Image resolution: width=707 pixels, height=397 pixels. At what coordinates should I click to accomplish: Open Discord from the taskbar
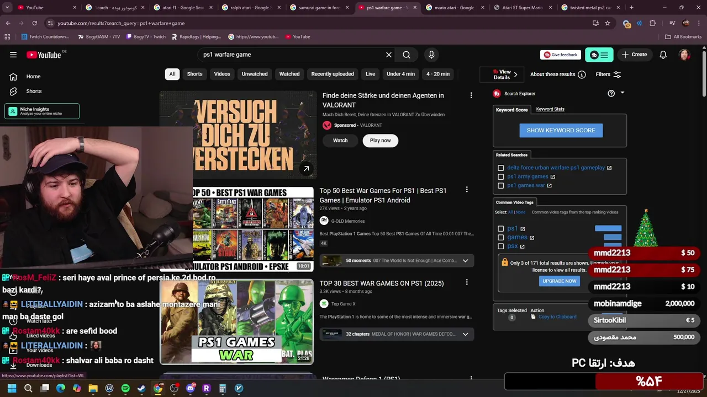[x=191, y=388]
